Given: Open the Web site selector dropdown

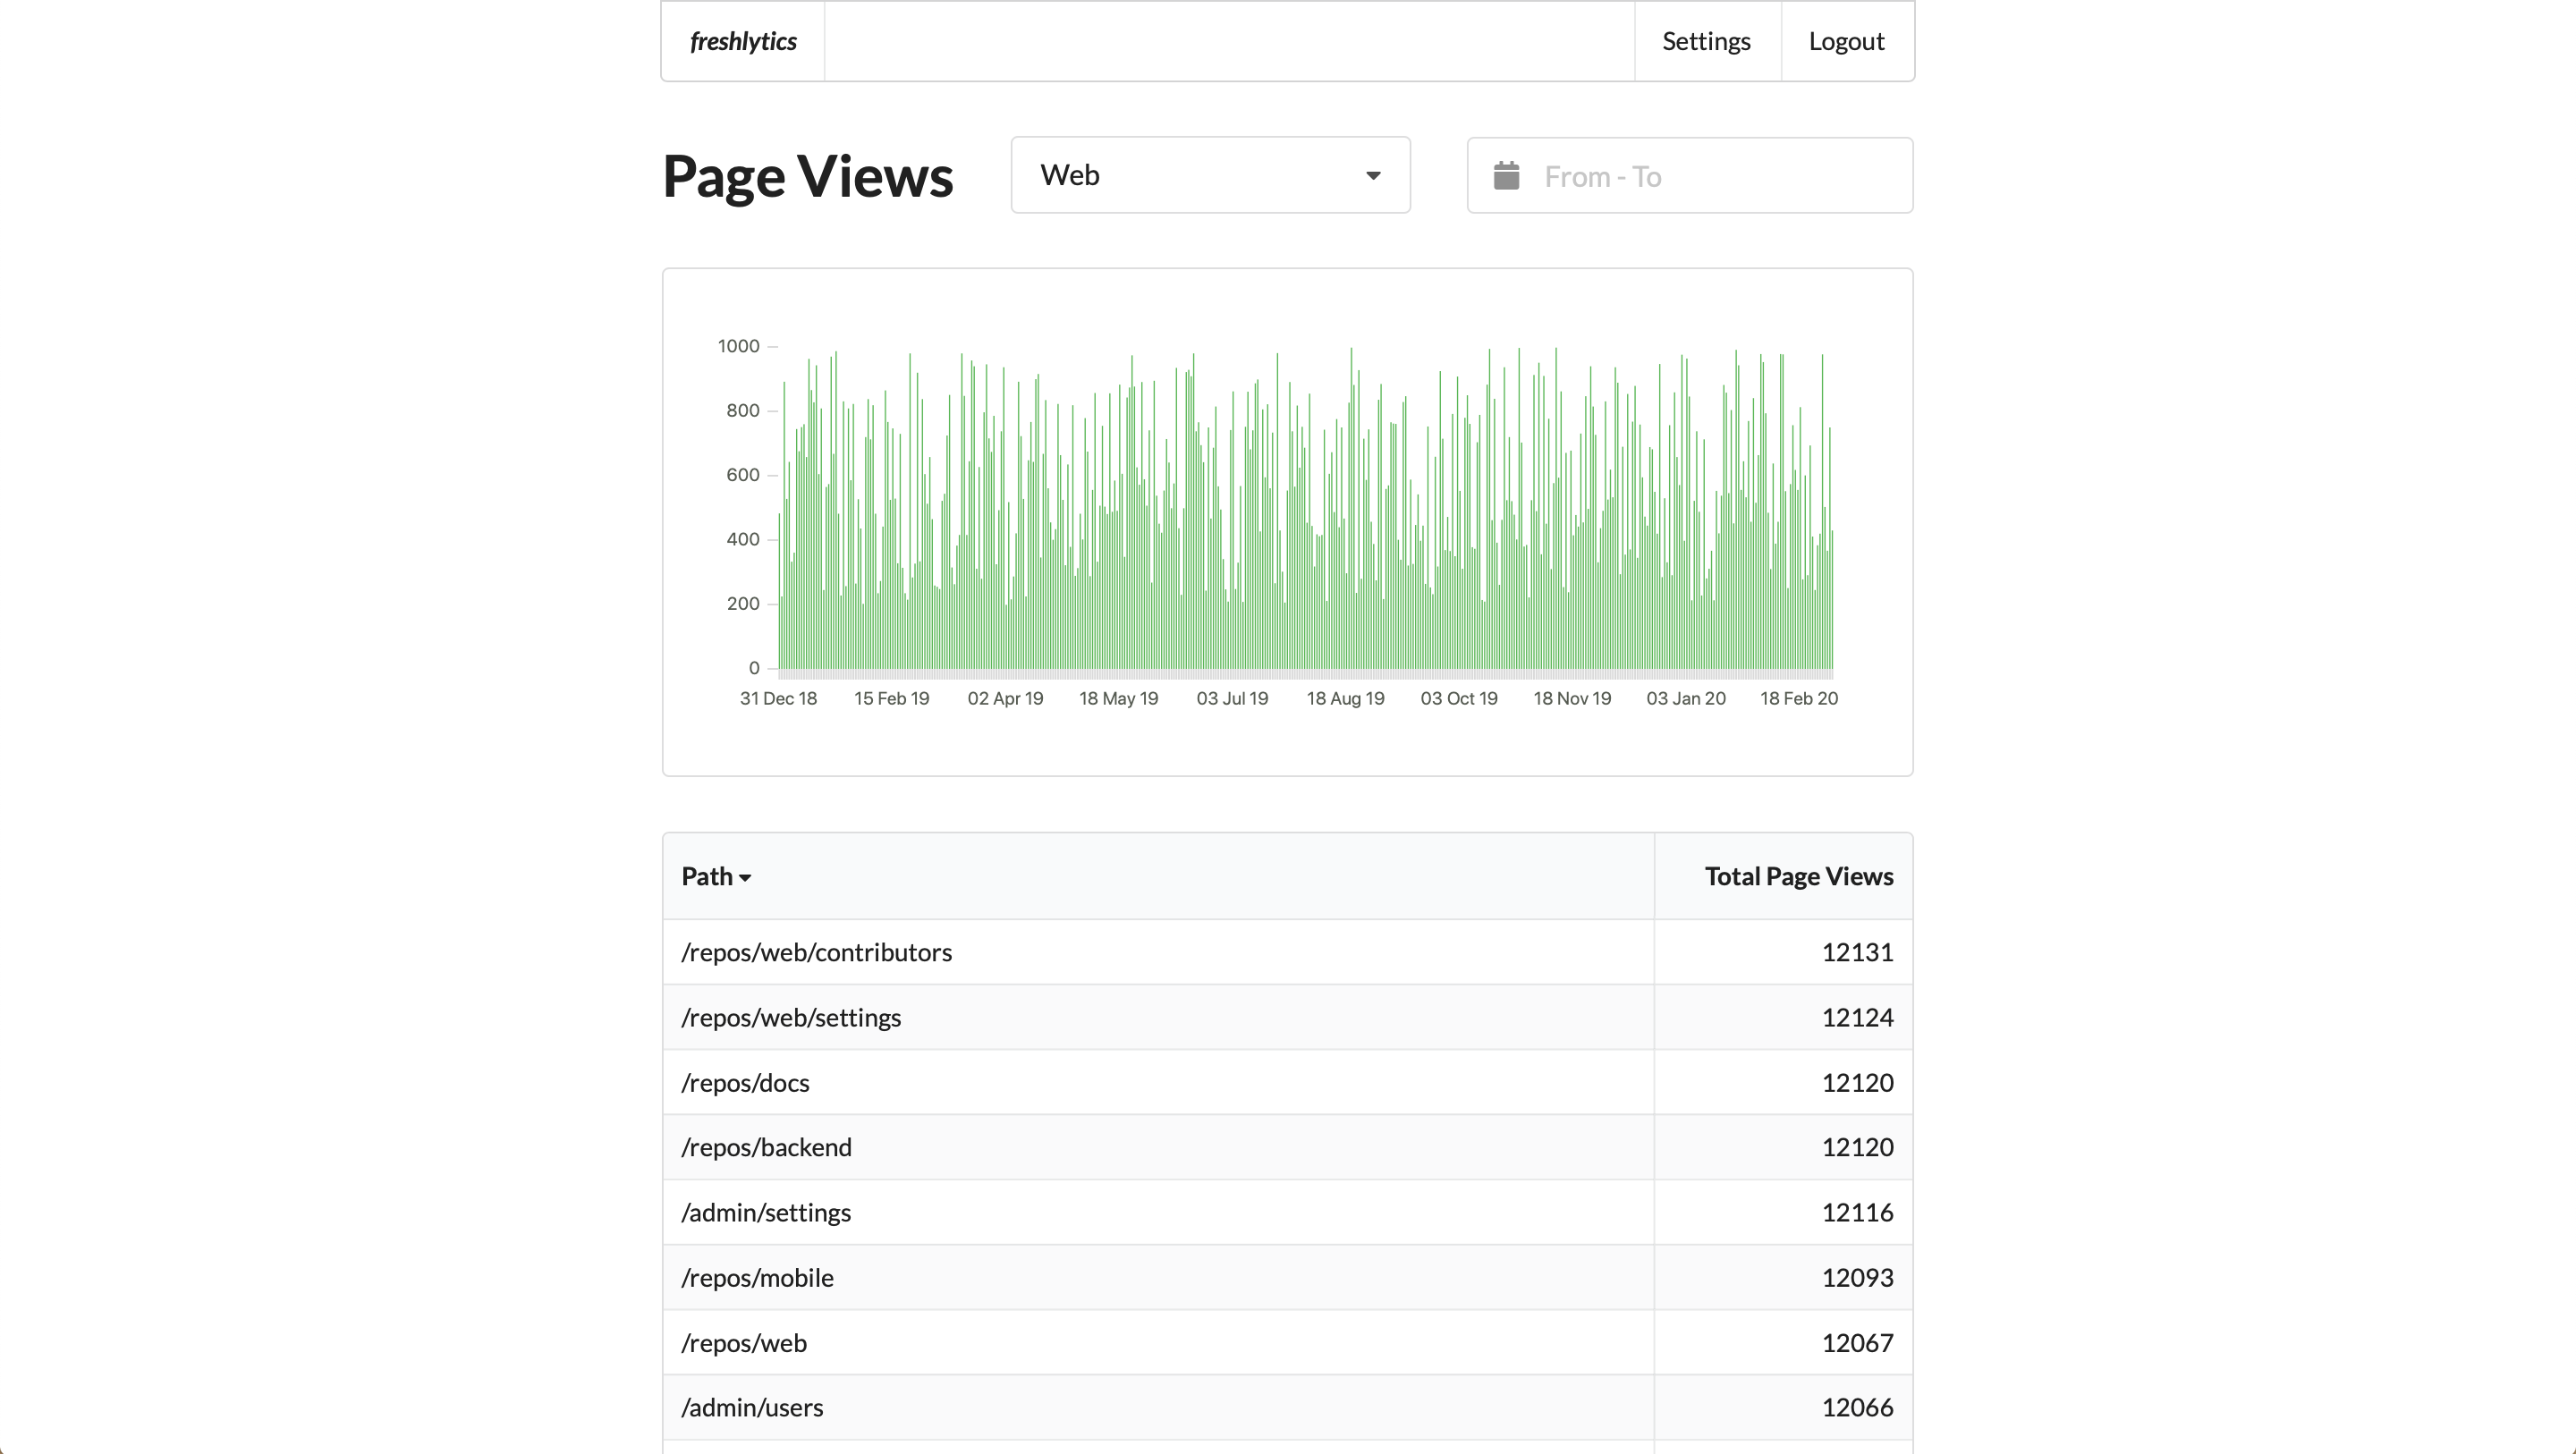Looking at the screenshot, I should [x=1209, y=175].
